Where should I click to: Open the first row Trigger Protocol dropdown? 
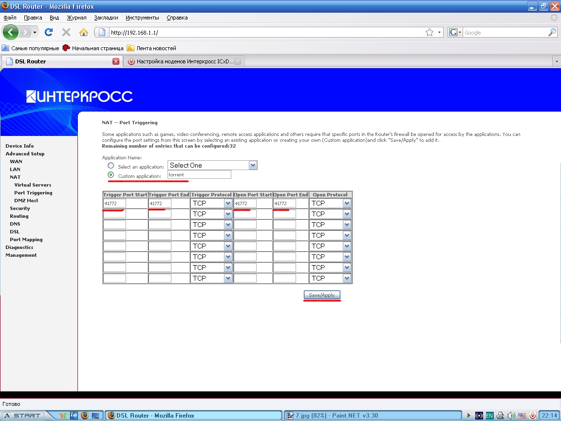(211, 203)
